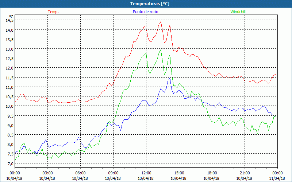Click the '11/04/18' date label

click(277, 178)
